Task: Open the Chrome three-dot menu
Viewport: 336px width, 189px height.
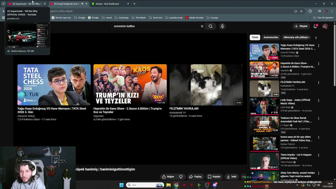Action: tap(332, 11)
